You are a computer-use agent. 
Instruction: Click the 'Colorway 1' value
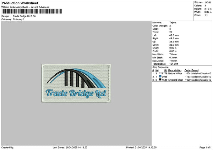[18, 19]
